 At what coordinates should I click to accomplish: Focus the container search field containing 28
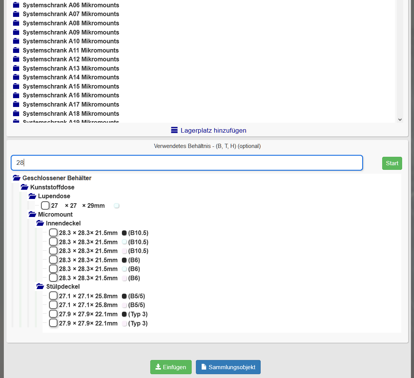pos(187,163)
